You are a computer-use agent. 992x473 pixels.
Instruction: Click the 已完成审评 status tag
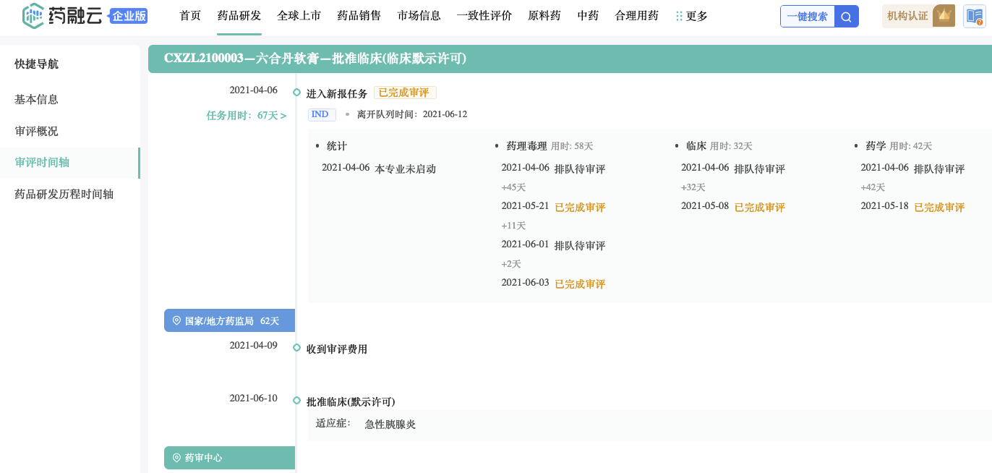[x=404, y=93]
